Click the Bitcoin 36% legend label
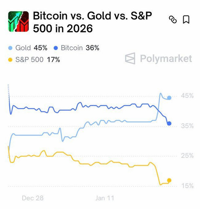Image resolution: width=200 pixels, height=209 pixels. pos(80,48)
